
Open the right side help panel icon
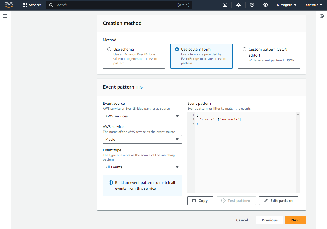pos(322,16)
